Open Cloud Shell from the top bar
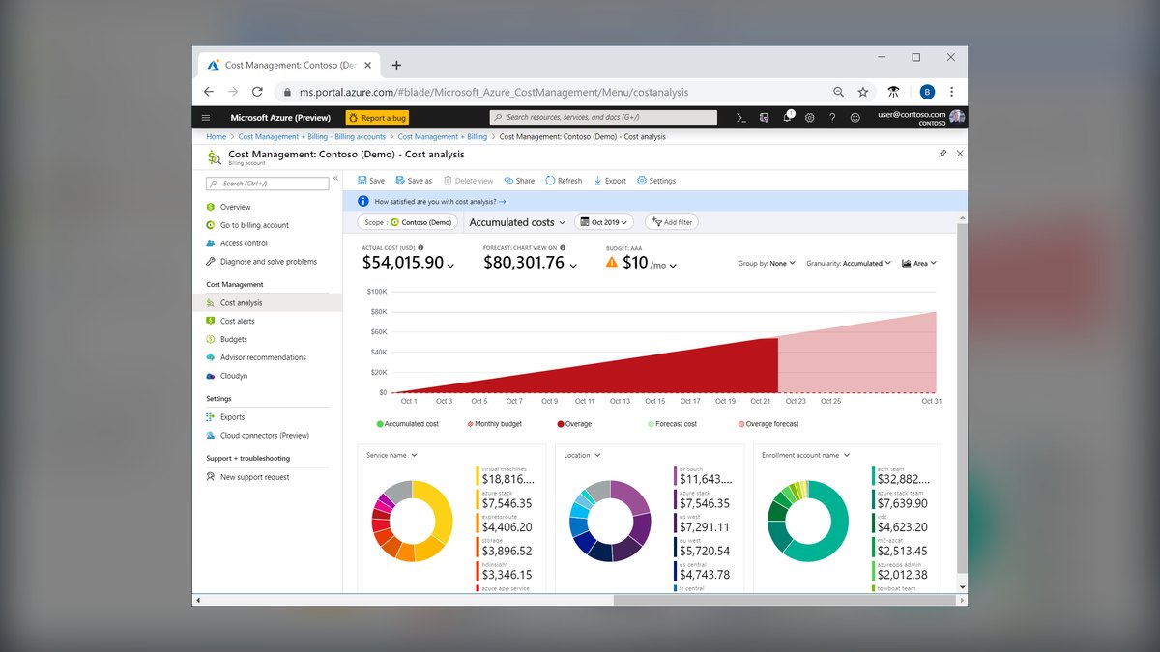Image resolution: width=1160 pixels, height=652 pixels. coord(740,117)
